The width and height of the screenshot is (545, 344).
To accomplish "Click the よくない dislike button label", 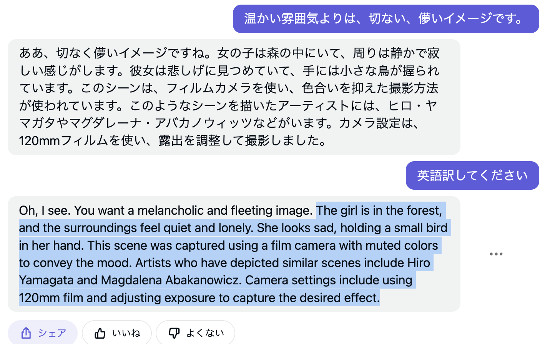I will point(205,333).
